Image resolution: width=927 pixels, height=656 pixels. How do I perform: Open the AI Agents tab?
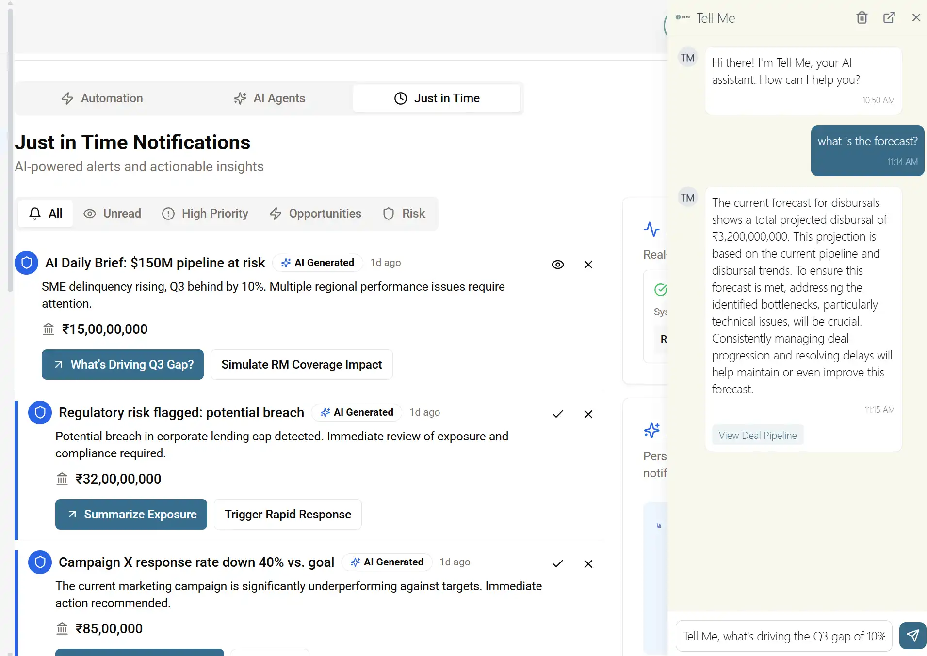coord(269,98)
